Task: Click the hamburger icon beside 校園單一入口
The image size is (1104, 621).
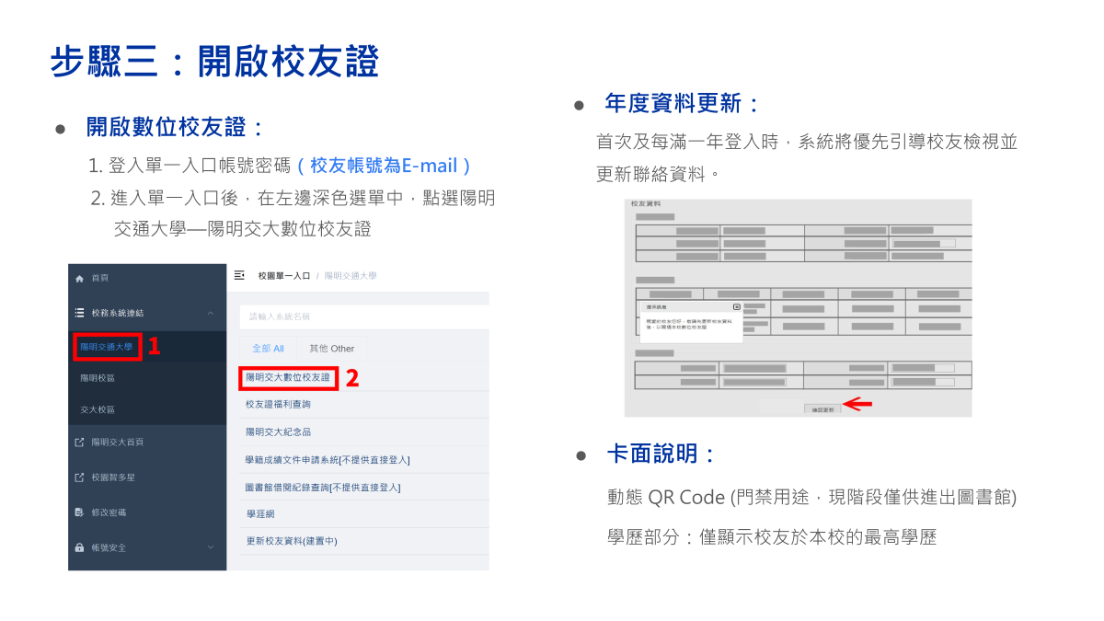Action: (x=238, y=274)
